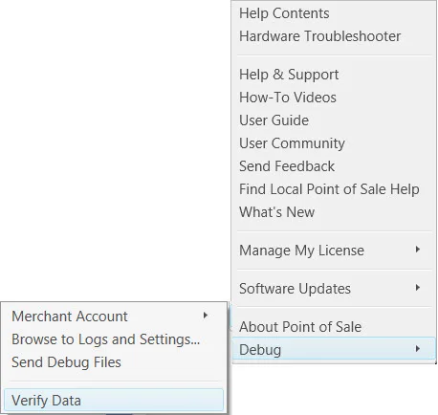Select Help & Support
The width and height of the screenshot is (438, 415).
334,75
